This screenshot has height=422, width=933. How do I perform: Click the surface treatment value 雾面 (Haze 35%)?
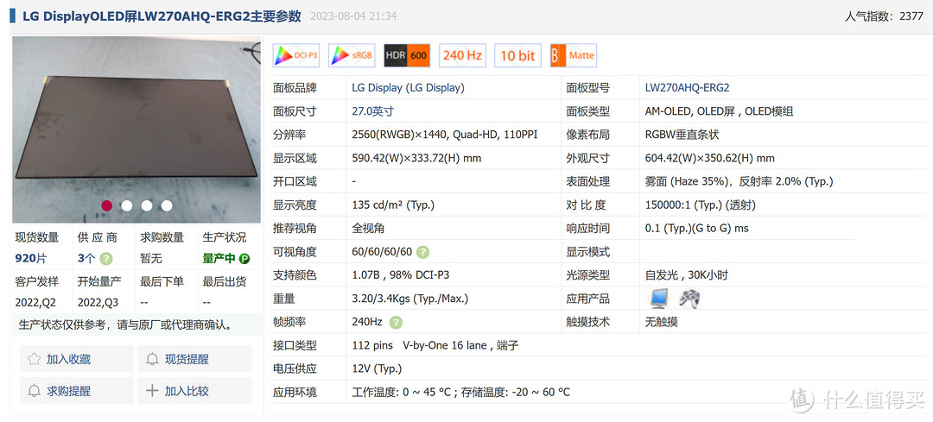pyautogui.click(x=688, y=181)
